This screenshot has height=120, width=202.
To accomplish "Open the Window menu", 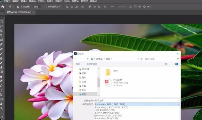I will coord(84,1).
